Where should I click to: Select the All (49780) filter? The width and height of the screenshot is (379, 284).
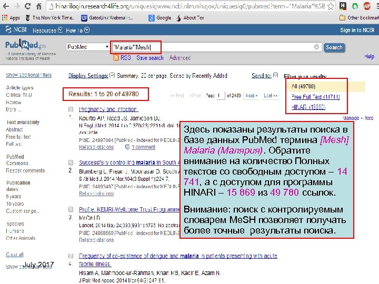click(303, 86)
